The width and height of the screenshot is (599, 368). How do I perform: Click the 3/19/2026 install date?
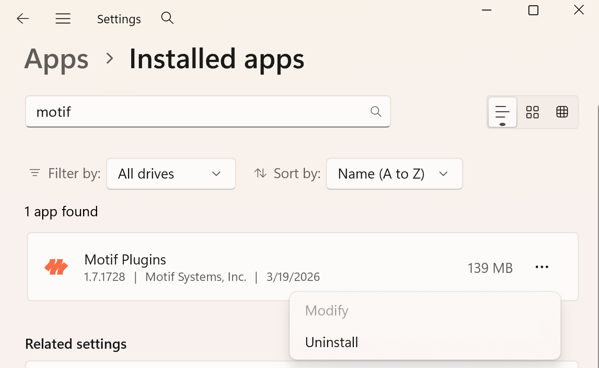[293, 277]
